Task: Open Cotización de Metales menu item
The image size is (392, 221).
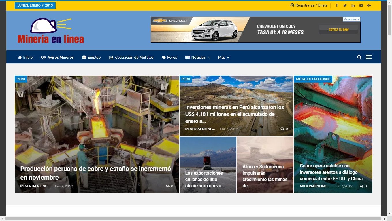Action: tap(131, 57)
